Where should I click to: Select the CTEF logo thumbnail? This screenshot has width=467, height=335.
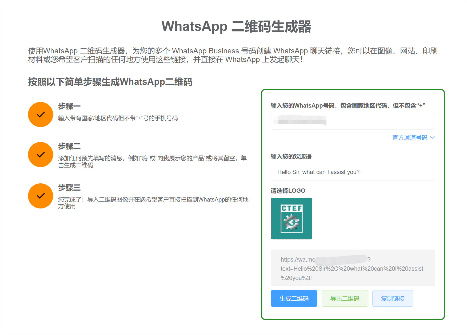coord(292,219)
